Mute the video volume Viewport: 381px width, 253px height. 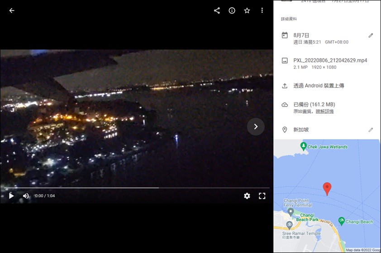coord(26,196)
